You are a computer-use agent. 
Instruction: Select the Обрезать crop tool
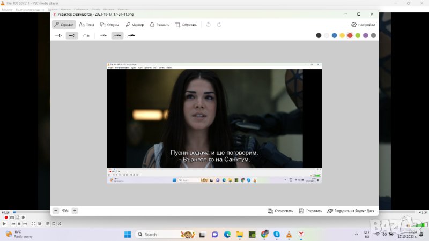(186, 25)
